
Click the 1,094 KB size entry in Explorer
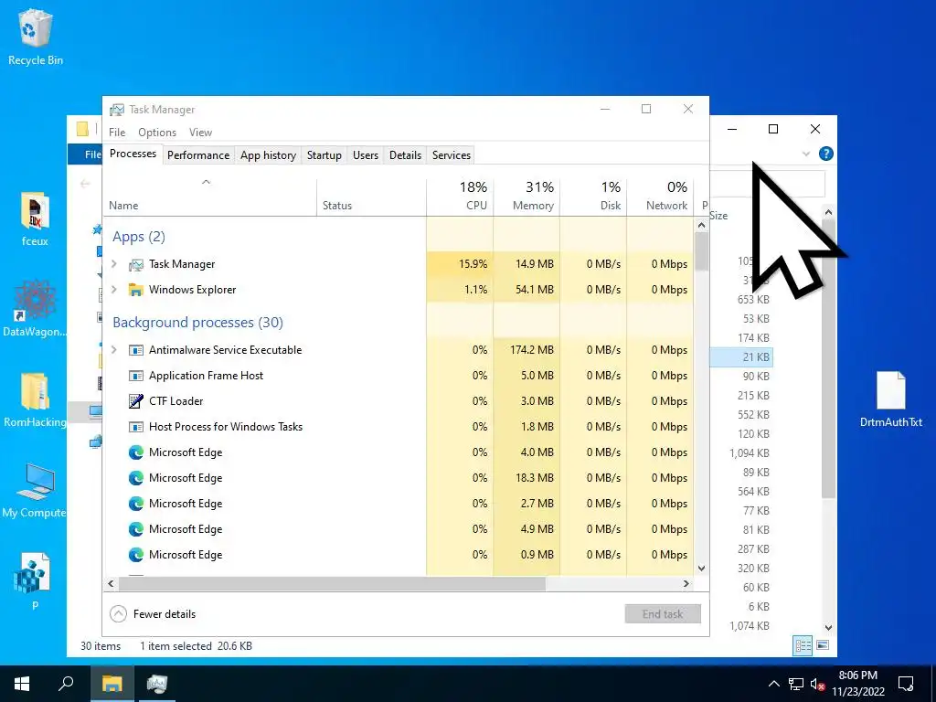[750, 453]
